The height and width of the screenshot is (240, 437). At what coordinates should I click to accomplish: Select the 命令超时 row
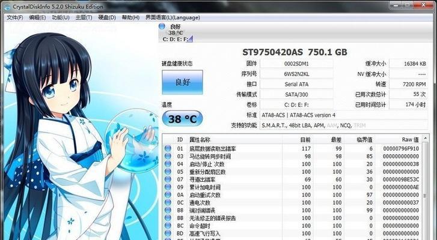click(292, 226)
